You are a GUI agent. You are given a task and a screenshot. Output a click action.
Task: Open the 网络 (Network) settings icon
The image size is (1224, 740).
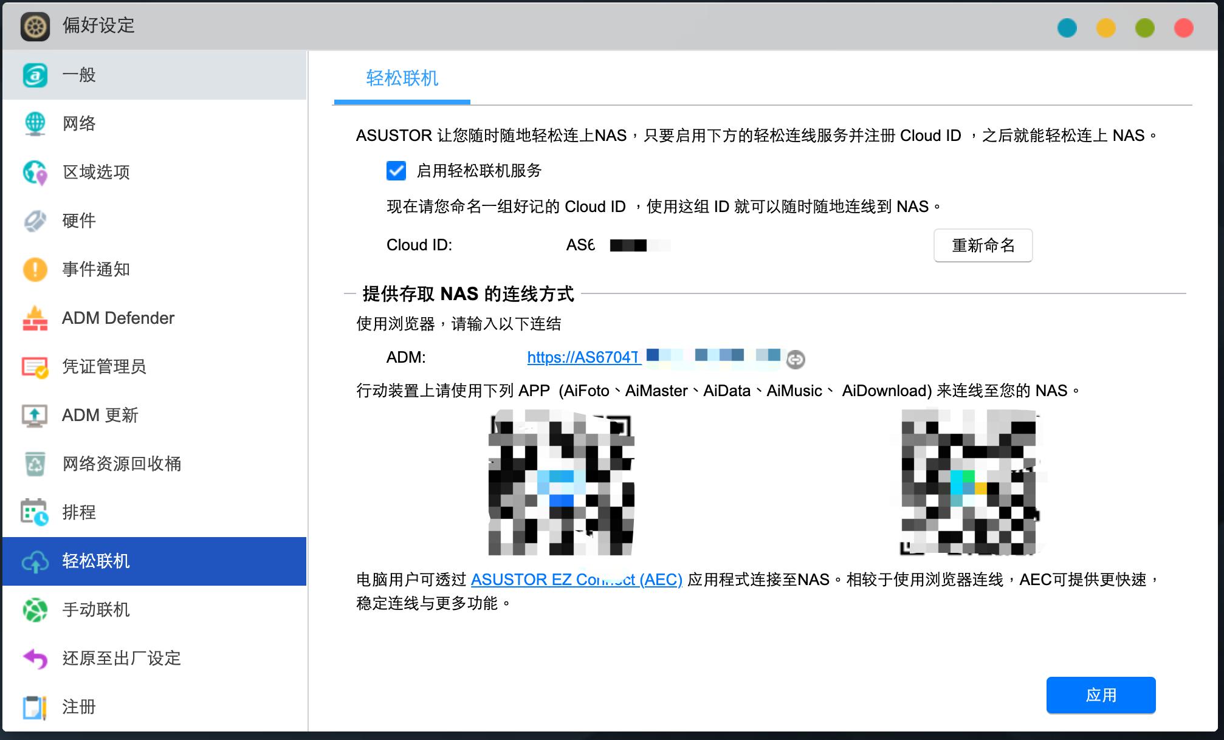tap(35, 123)
